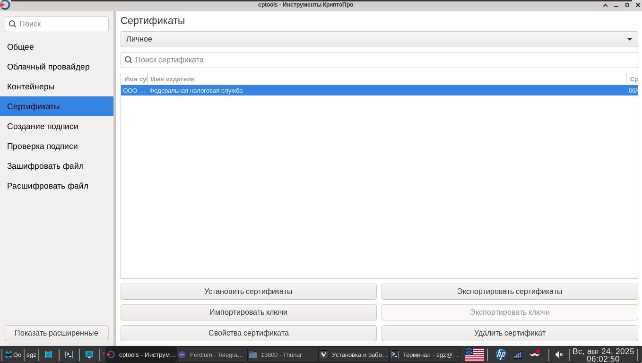Click the Сертификаты page heading
642x363 pixels.
153,21
